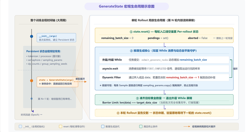Click the Persistent 状态全程常驻常青 heading
Viewport: 250px width, 132px height.
coord(44,51)
